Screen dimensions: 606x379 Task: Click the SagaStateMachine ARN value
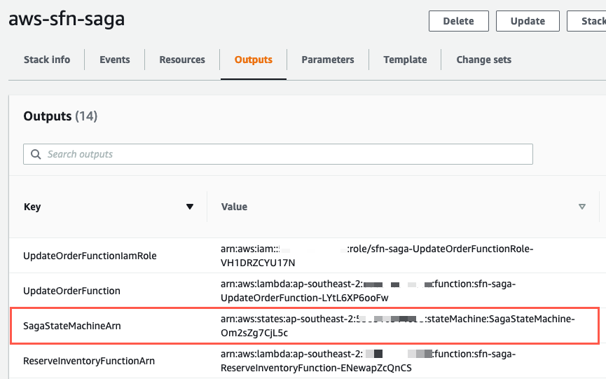(398, 326)
